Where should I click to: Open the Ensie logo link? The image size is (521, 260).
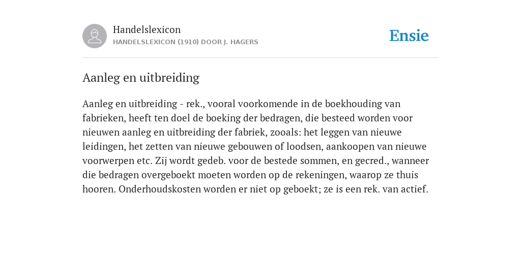[x=409, y=36]
